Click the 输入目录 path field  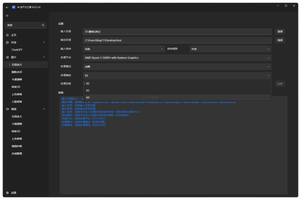coord(177,32)
